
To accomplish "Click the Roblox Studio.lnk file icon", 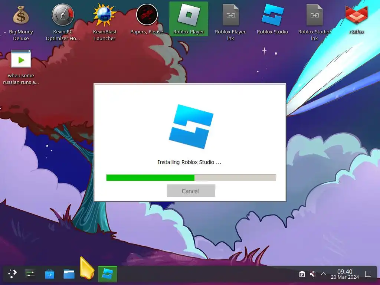I will [314, 22].
